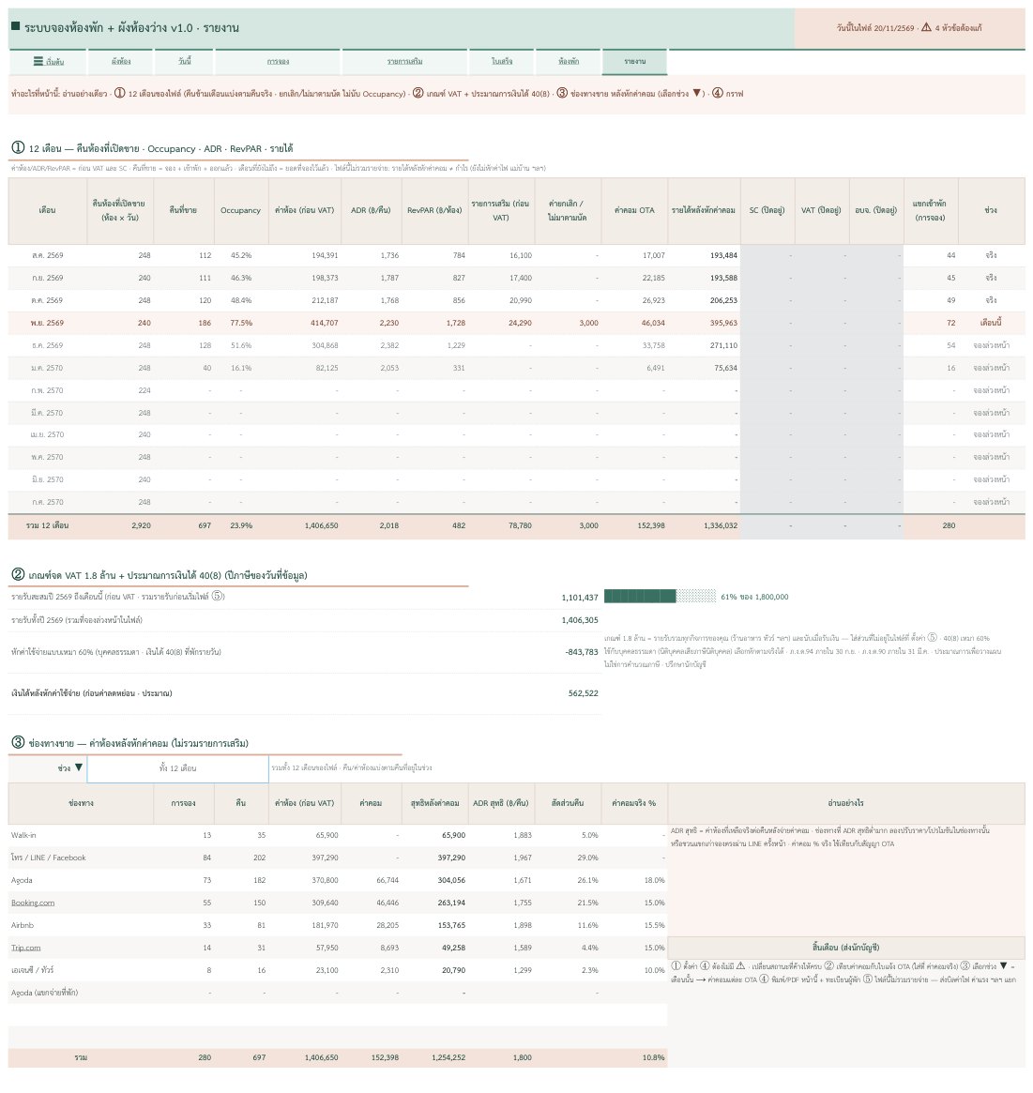This screenshot has width=1033, height=1093.
Task: Click the สัดส่วนคืน column header
Action: click(x=568, y=804)
